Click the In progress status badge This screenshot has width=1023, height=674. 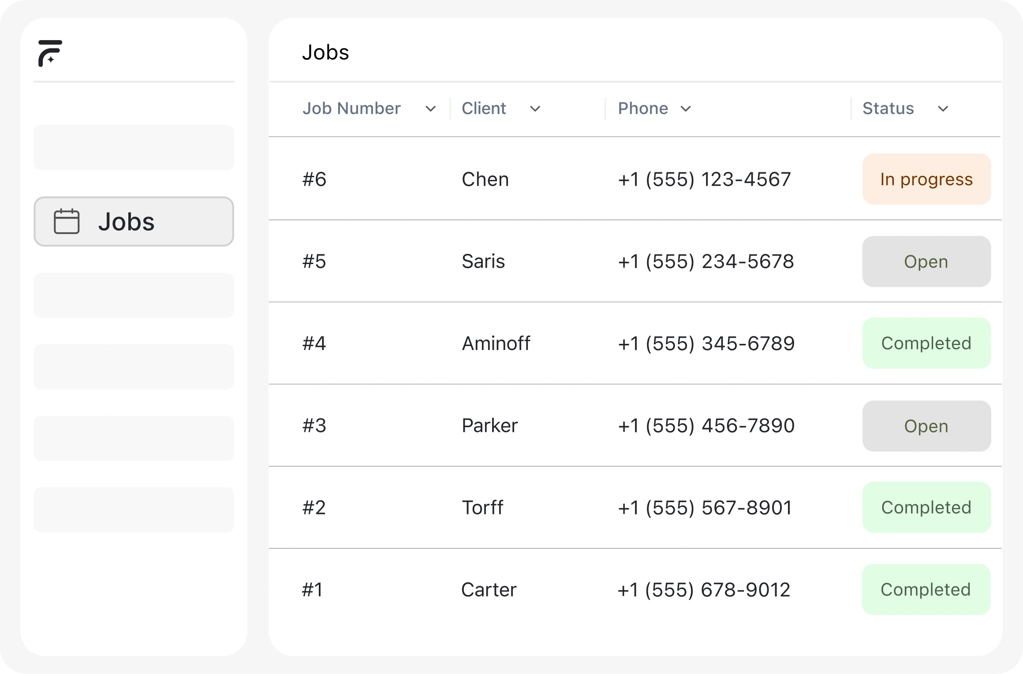point(926,179)
